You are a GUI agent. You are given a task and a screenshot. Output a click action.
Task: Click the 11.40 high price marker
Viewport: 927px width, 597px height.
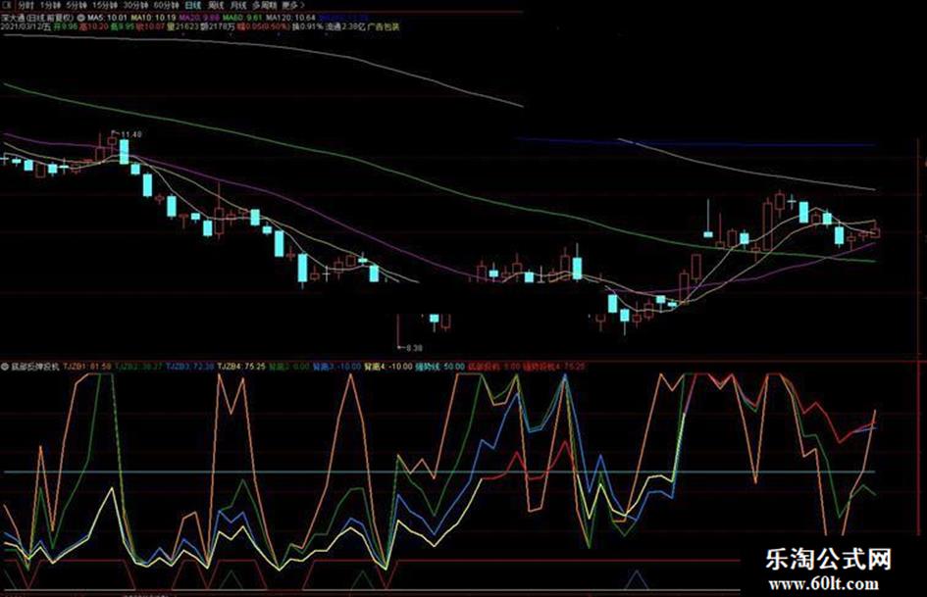click(130, 134)
